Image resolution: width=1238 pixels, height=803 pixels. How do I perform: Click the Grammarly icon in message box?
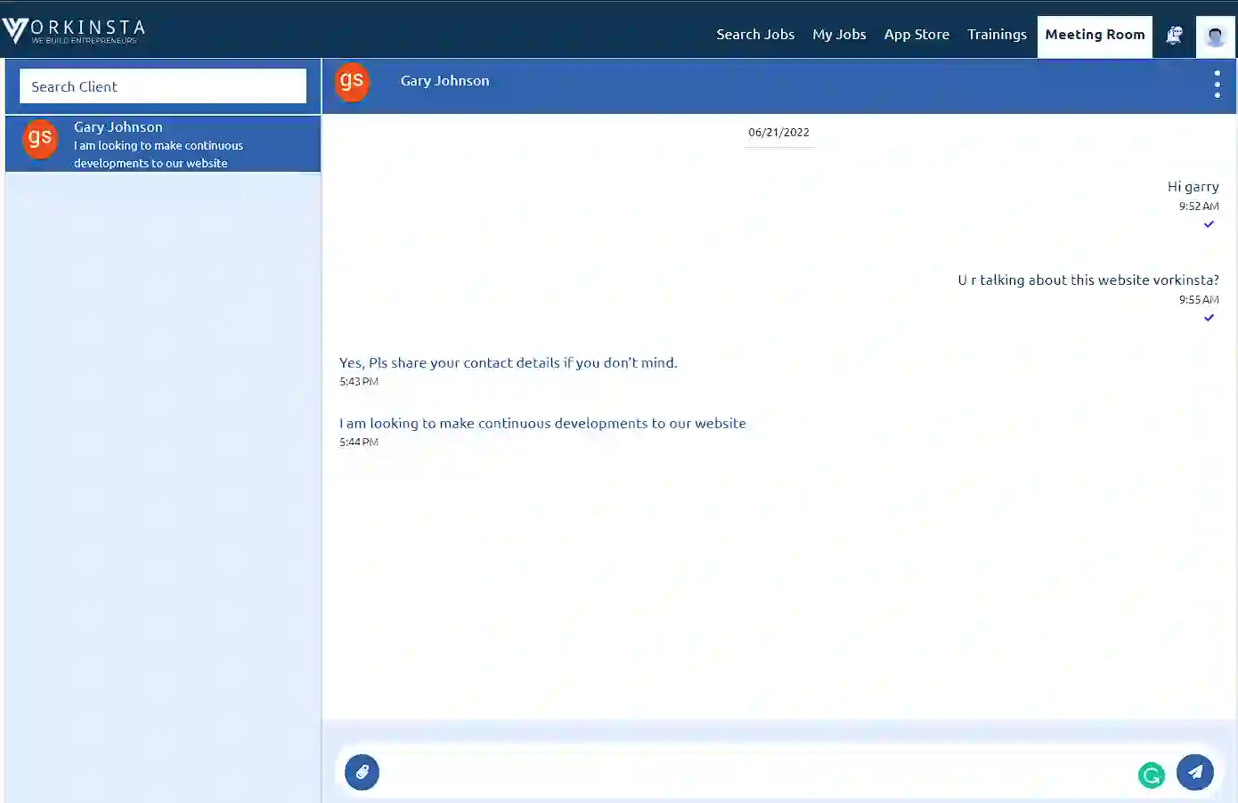(x=1151, y=775)
